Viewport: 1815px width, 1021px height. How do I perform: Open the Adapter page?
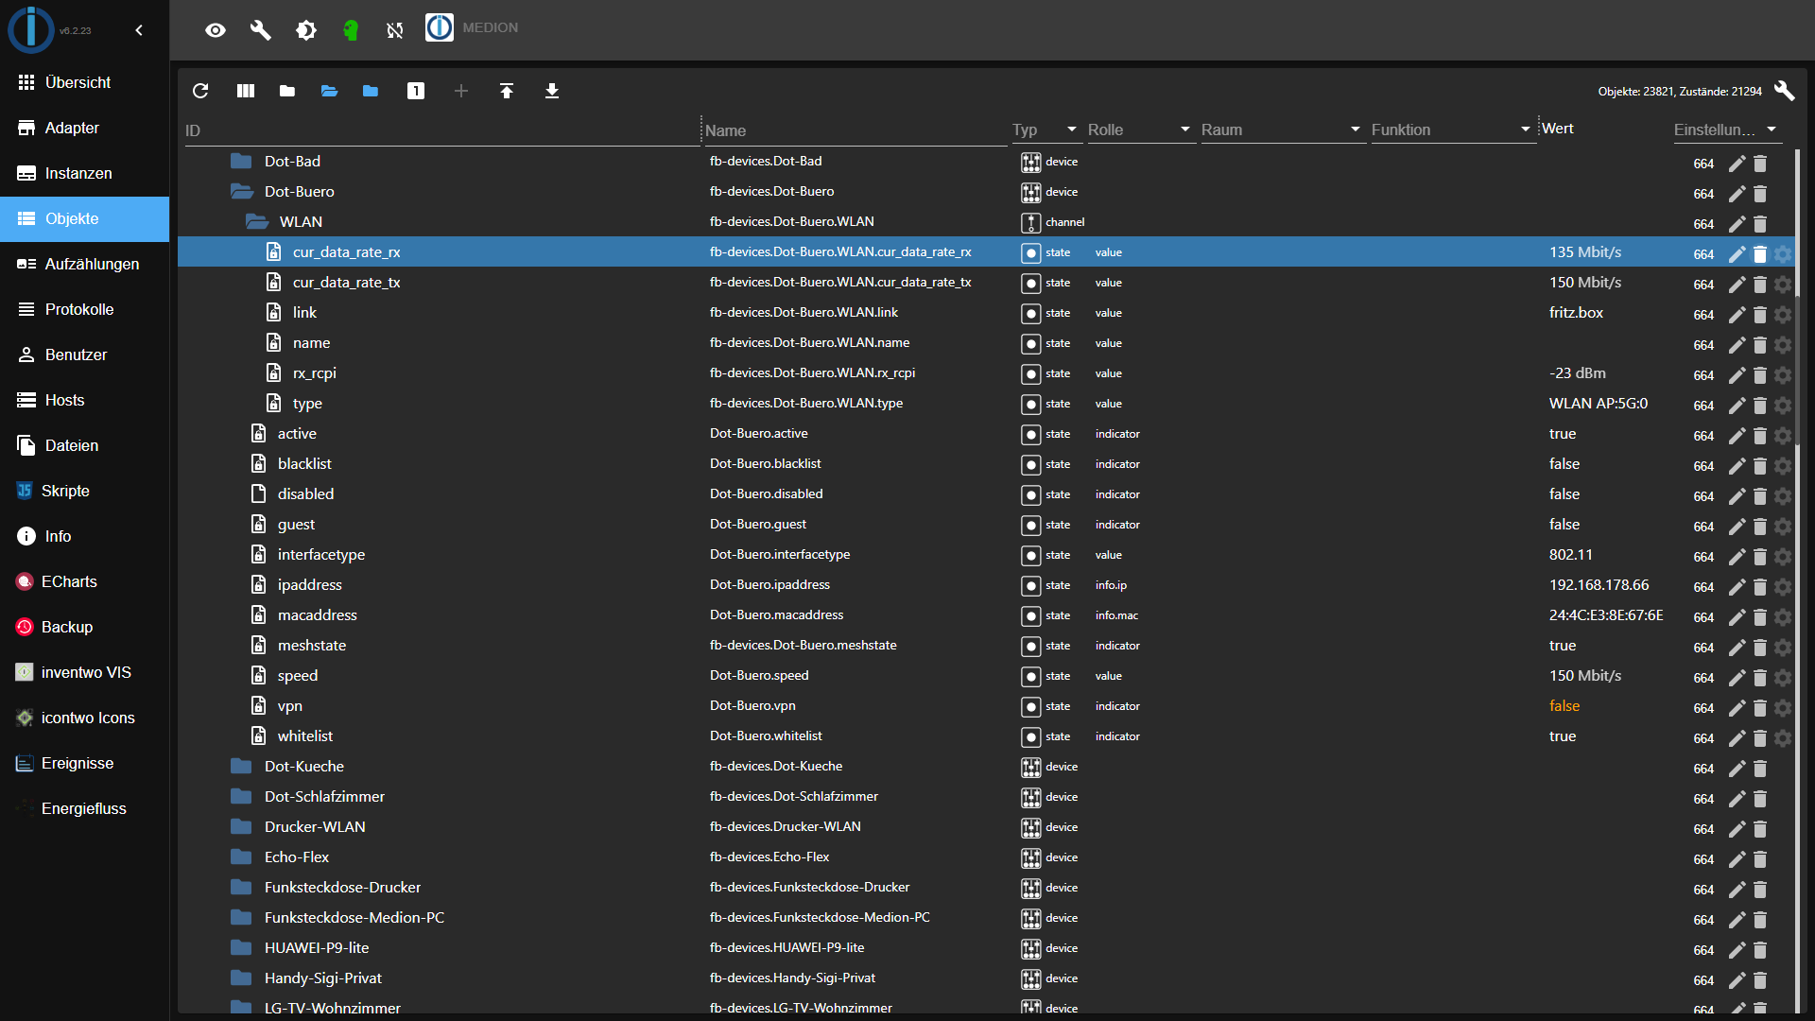[x=84, y=128]
